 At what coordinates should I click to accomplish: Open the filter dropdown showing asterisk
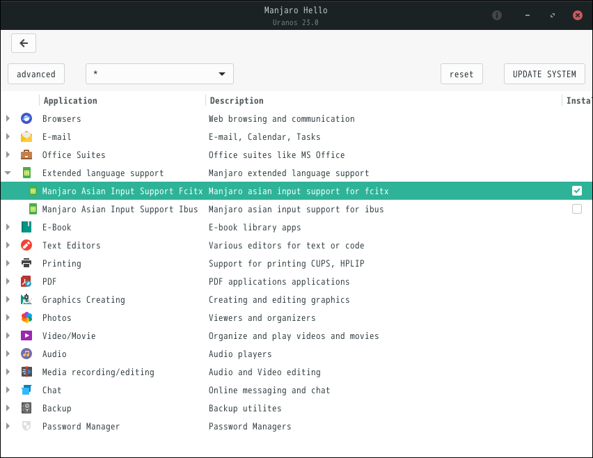click(x=159, y=74)
